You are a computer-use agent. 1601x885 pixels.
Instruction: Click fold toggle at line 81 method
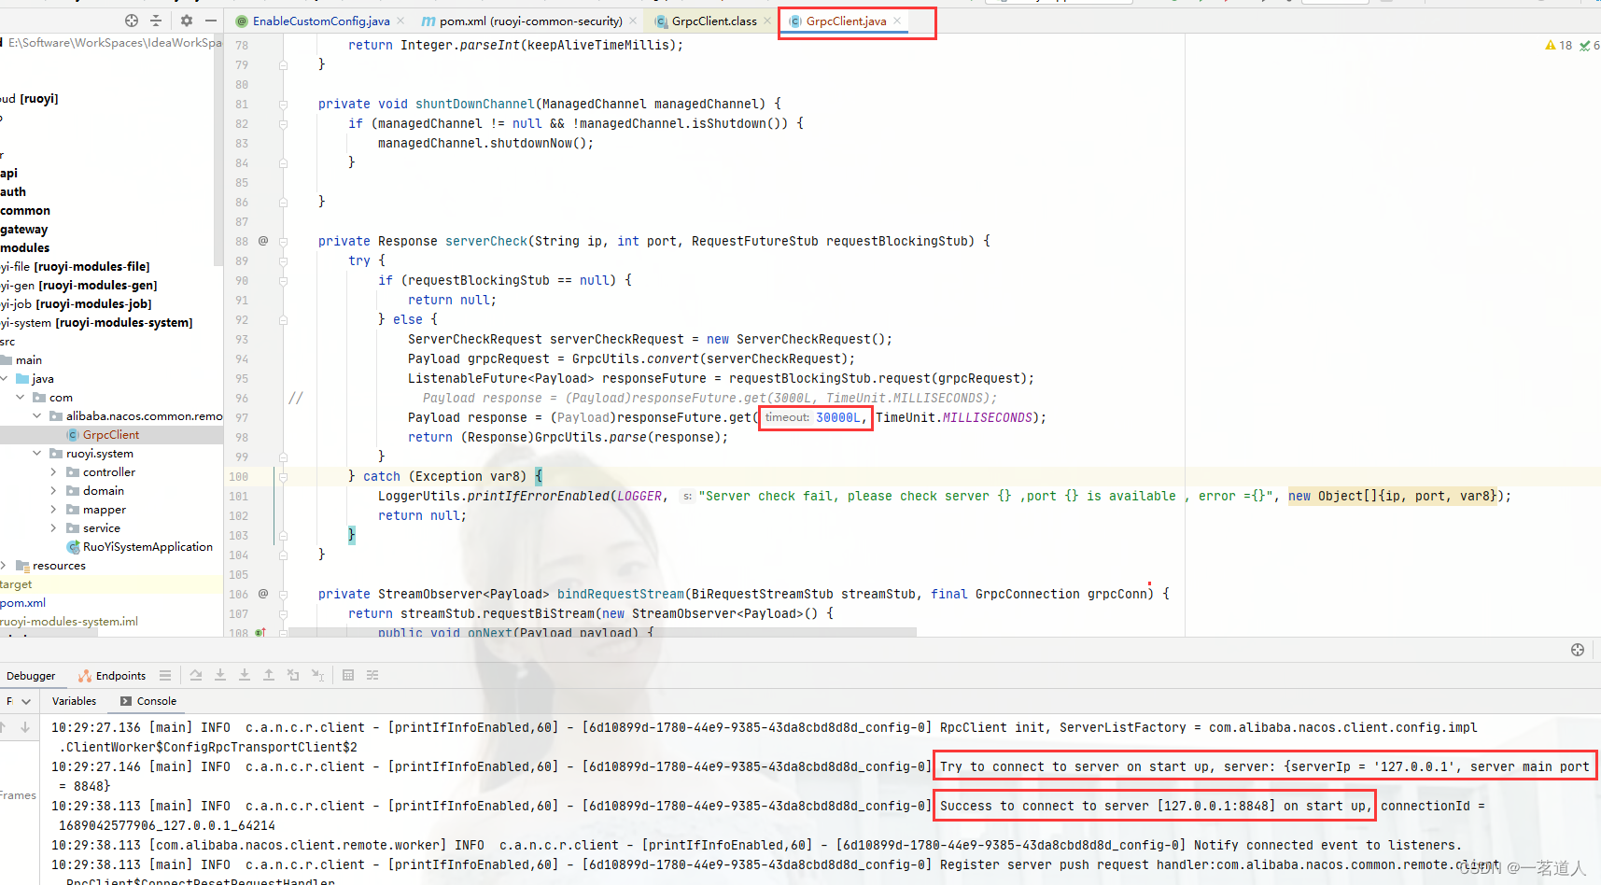tap(284, 105)
